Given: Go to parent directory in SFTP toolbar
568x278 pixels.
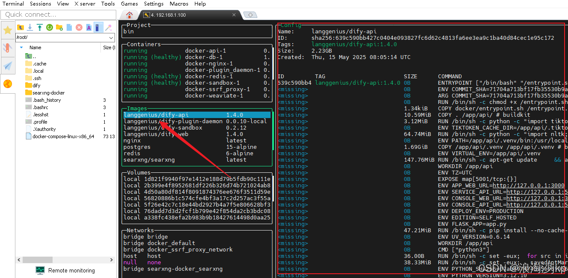Looking at the screenshot, I should [x=20, y=27].
